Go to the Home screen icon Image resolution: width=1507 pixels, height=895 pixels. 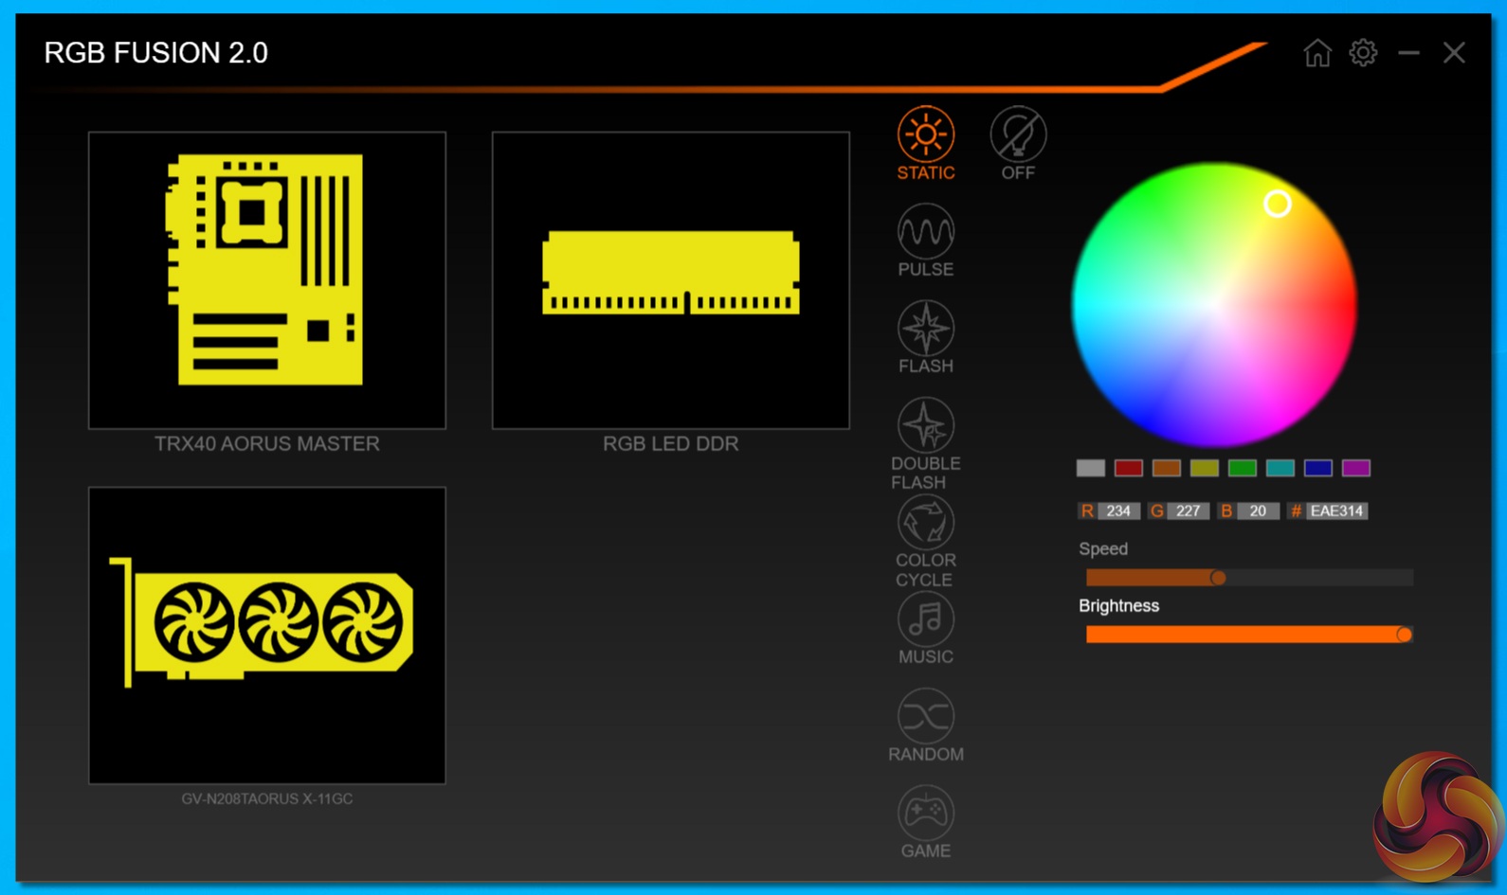(1316, 53)
